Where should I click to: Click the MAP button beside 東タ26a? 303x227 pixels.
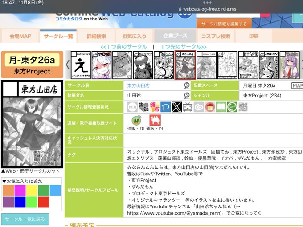pyautogui.click(x=297, y=85)
